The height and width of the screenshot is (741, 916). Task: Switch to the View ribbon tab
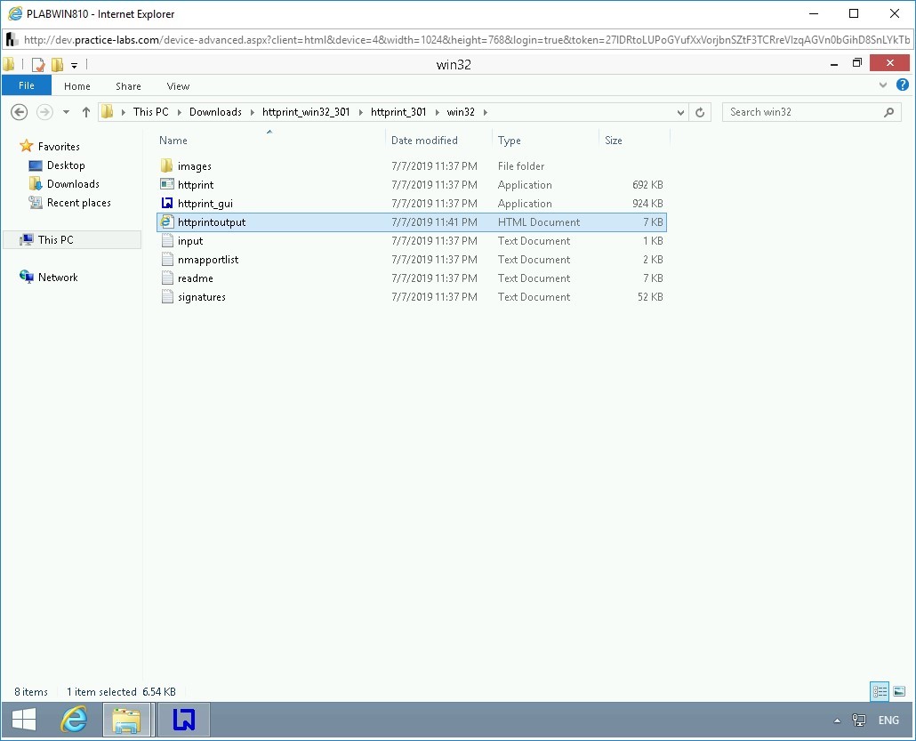pos(178,85)
